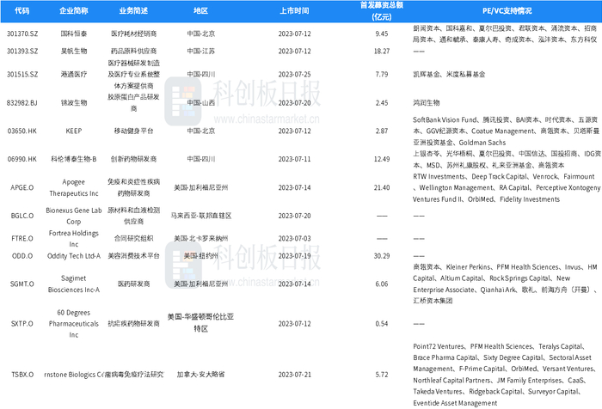Click fundraising amount 30.29

pos(382,256)
